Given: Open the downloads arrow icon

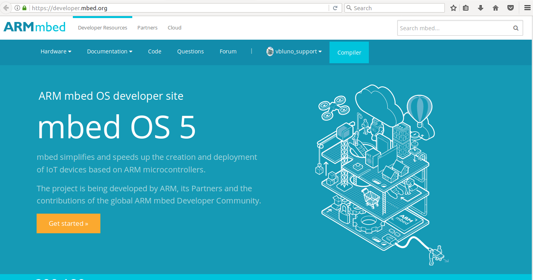Looking at the screenshot, I should 481,8.
